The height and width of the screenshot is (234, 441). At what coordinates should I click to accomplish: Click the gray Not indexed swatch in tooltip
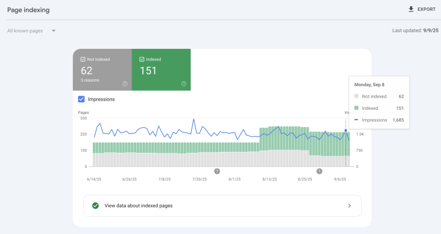tap(357, 97)
